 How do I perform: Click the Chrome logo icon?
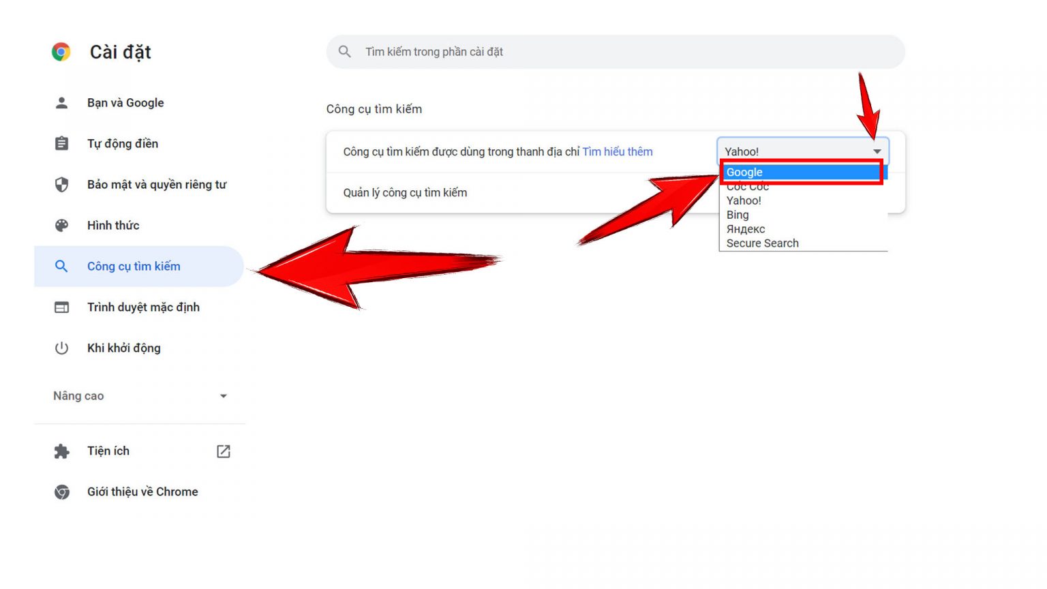click(61, 52)
